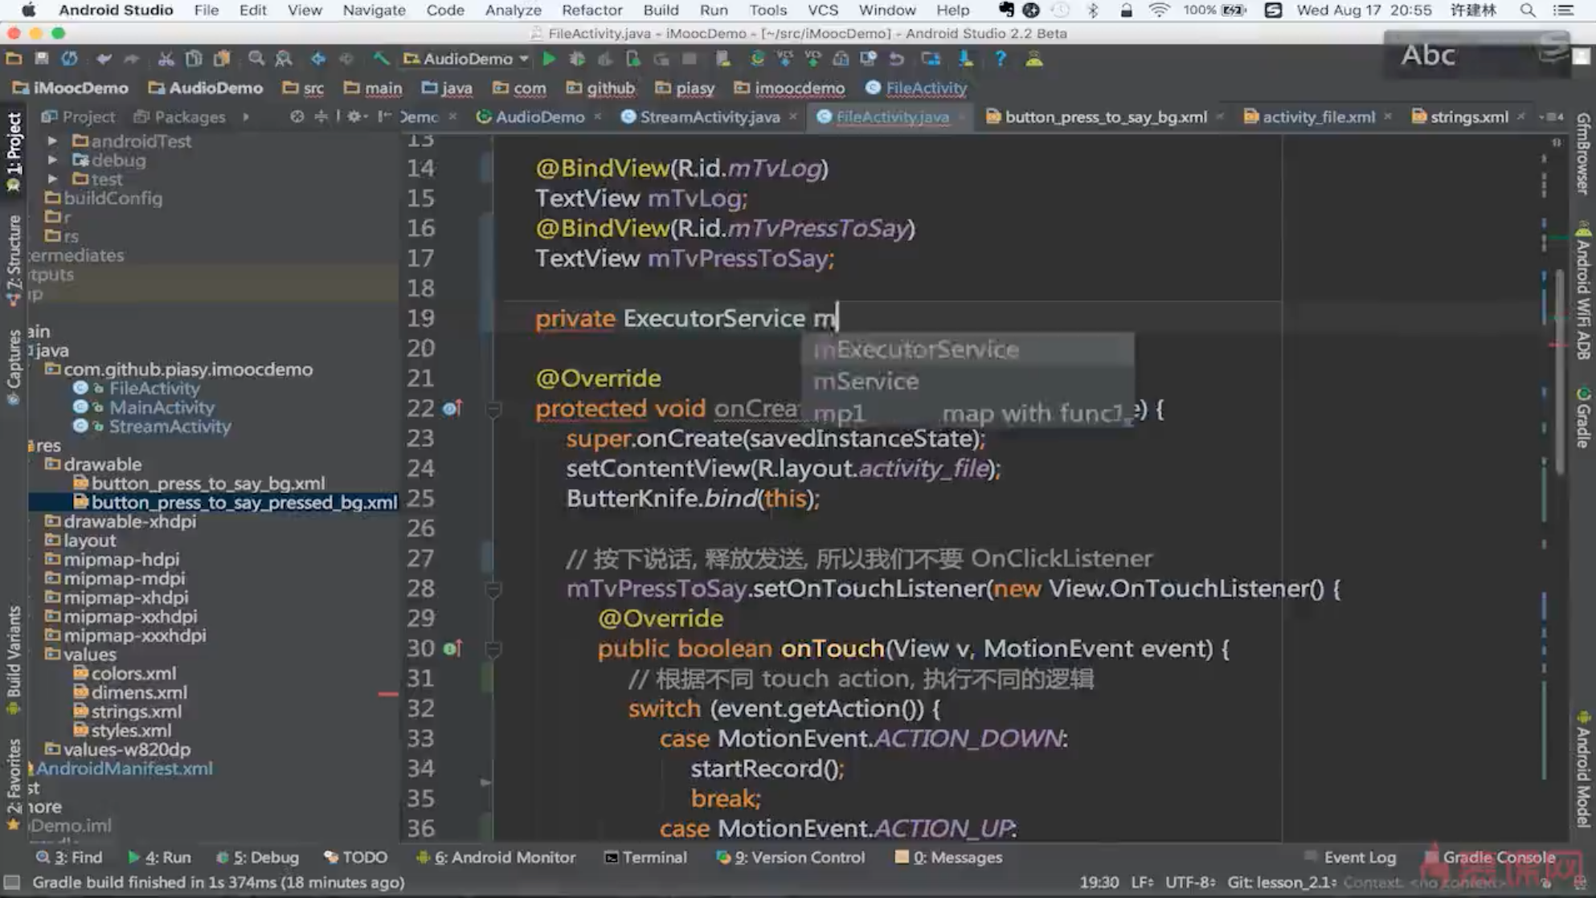Click the VCS Update Project icon
Screen dimensions: 1596x898
pyautogui.click(x=785, y=59)
